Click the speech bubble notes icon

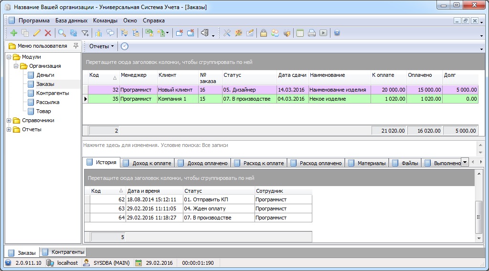coord(110,33)
